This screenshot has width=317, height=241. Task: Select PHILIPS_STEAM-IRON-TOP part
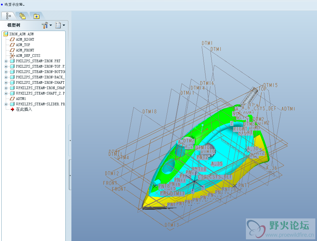(x=40, y=66)
